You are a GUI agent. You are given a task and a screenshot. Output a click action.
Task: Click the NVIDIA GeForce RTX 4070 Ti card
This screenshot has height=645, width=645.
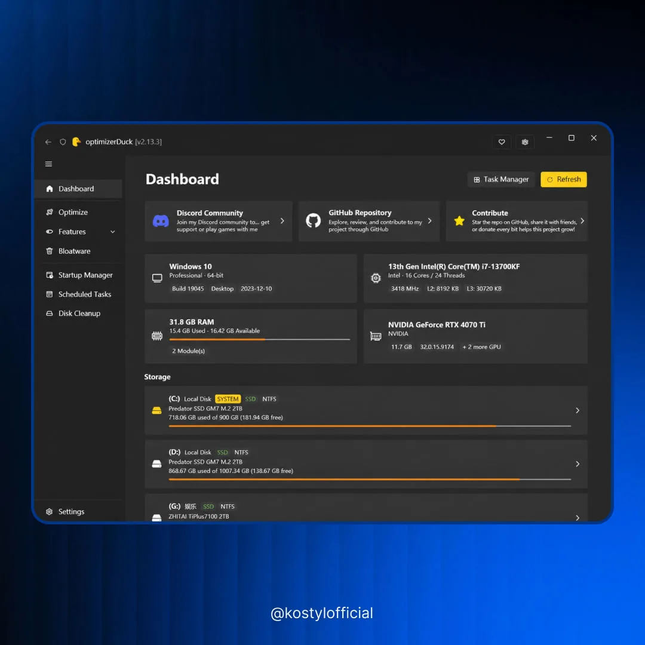point(475,336)
